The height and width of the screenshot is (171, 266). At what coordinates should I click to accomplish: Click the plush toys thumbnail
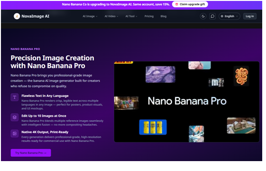[x=126, y=103]
